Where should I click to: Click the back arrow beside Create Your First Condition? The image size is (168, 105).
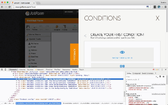tap(85, 36)
